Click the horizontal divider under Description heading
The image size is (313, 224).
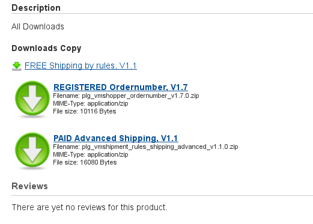click(x=162, y=14)
